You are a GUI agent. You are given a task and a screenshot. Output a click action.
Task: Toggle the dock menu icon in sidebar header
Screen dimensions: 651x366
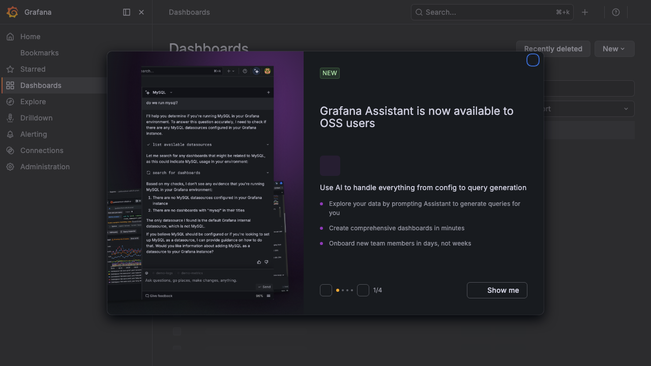pyautogui.click(x=127, y=12)
